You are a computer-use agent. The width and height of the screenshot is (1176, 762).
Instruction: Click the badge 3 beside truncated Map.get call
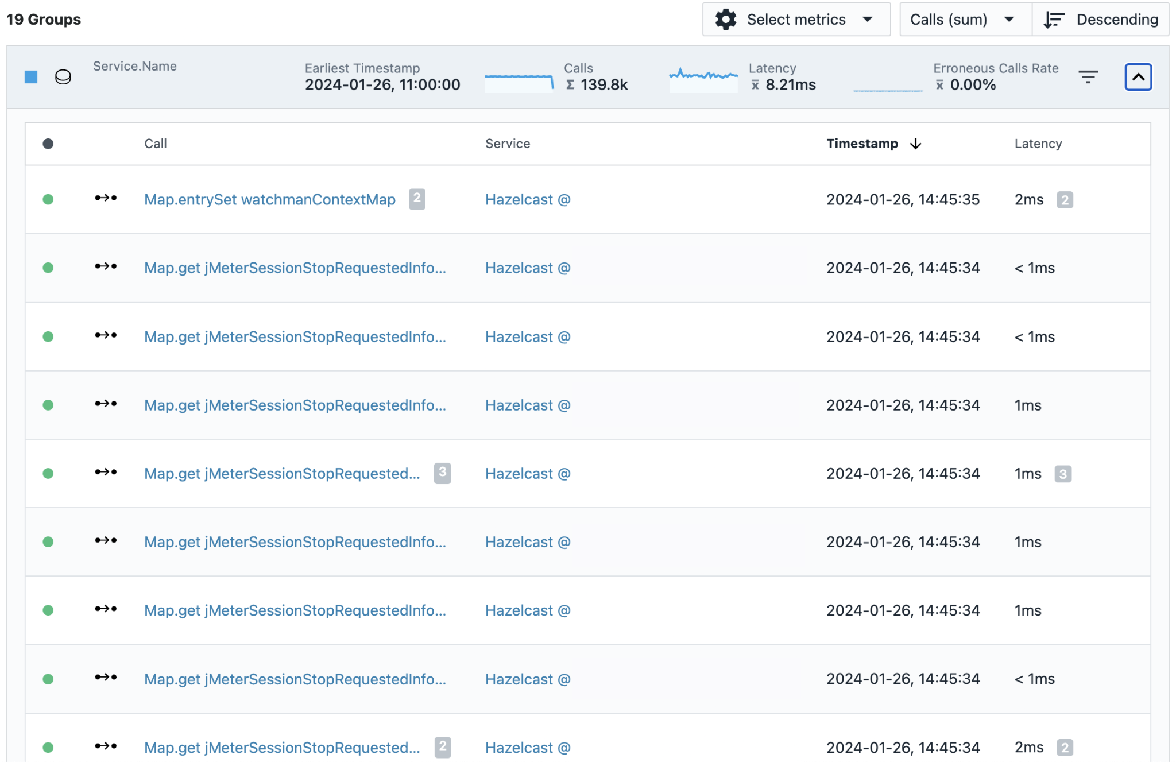point(442,473)
